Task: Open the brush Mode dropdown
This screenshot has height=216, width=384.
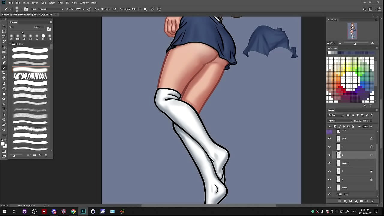Action: [x=51, y=9]
